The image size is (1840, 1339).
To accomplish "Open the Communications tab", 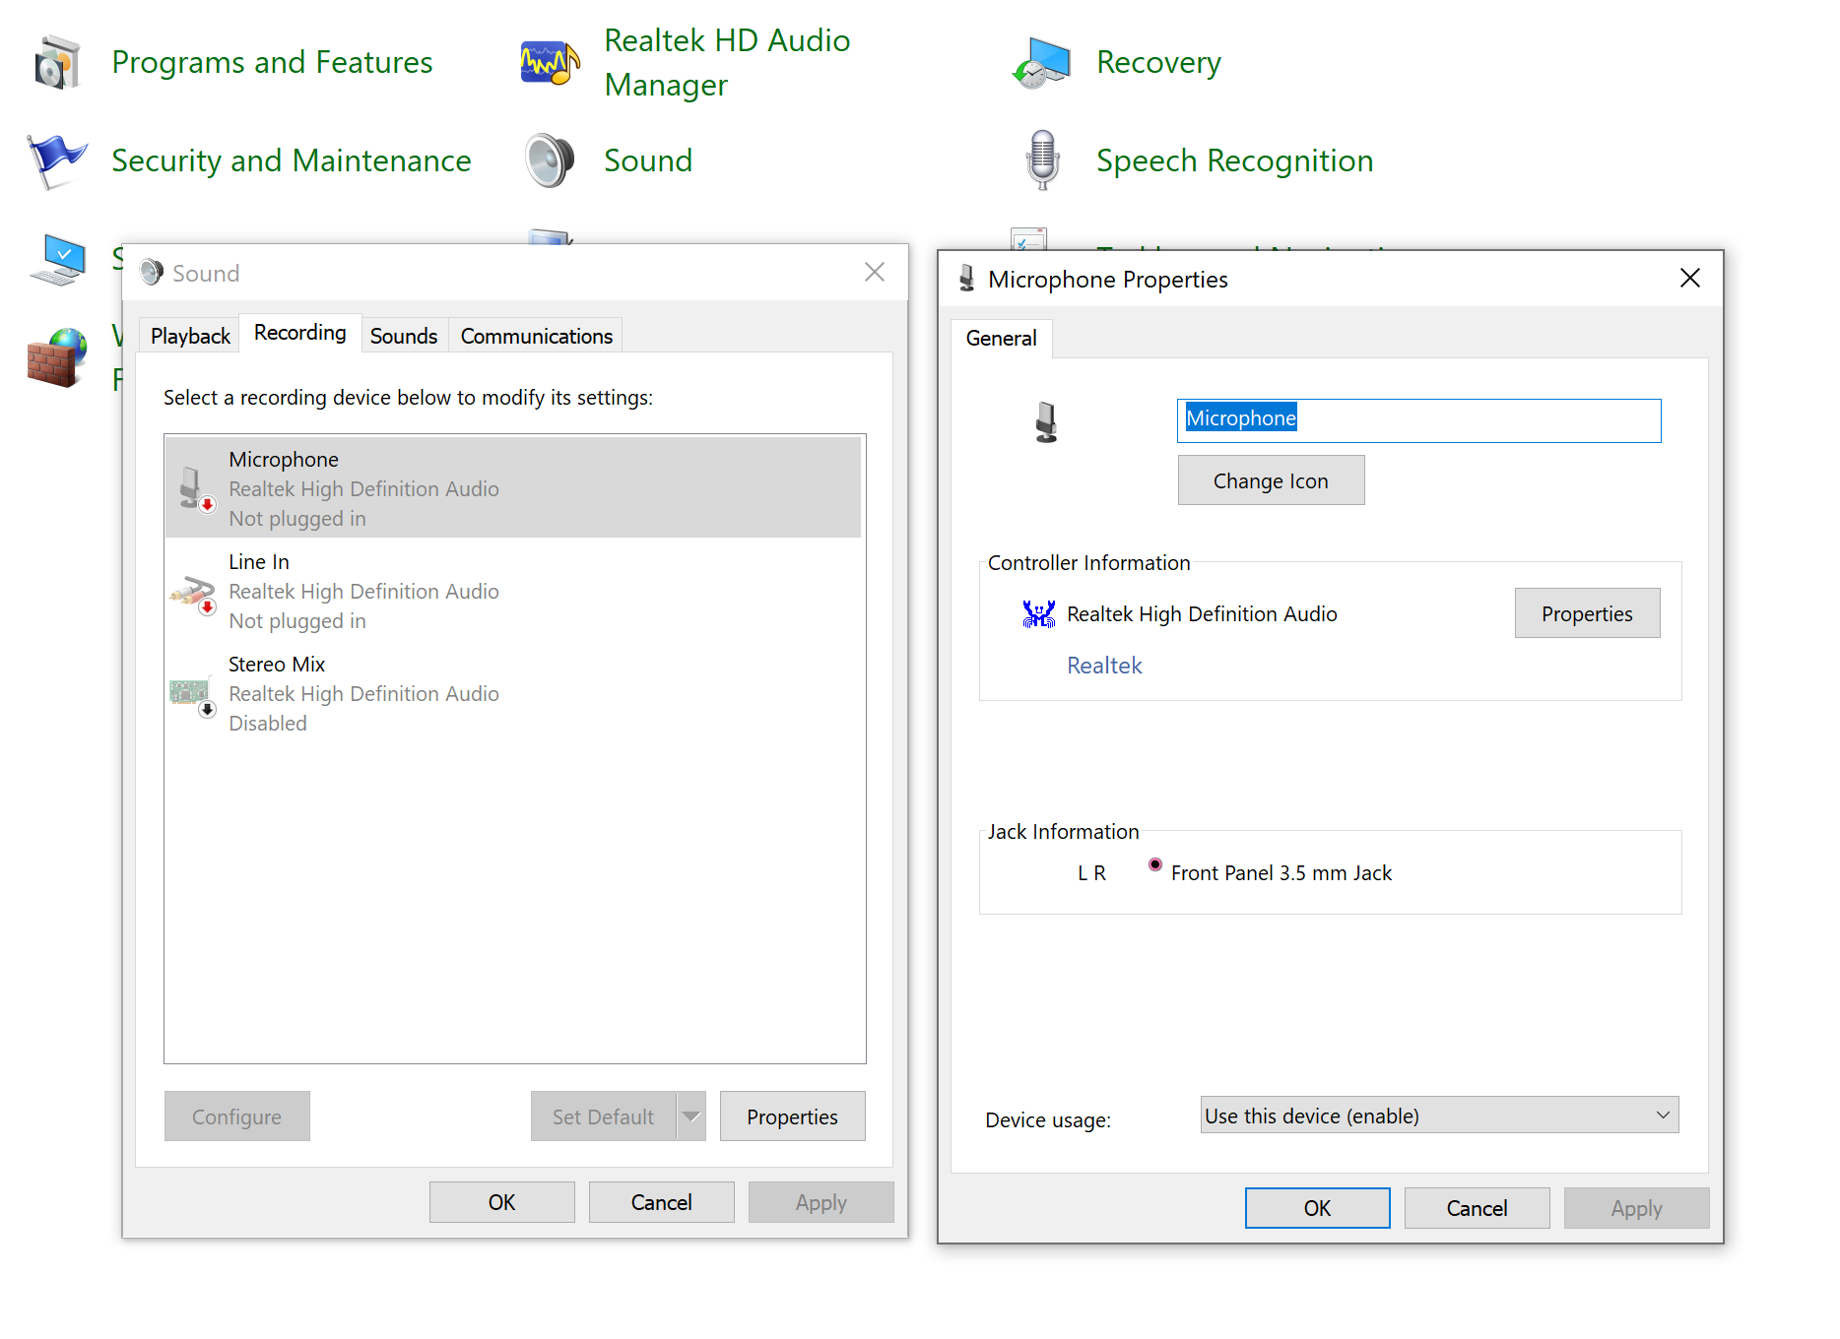I will pos(537,336).
